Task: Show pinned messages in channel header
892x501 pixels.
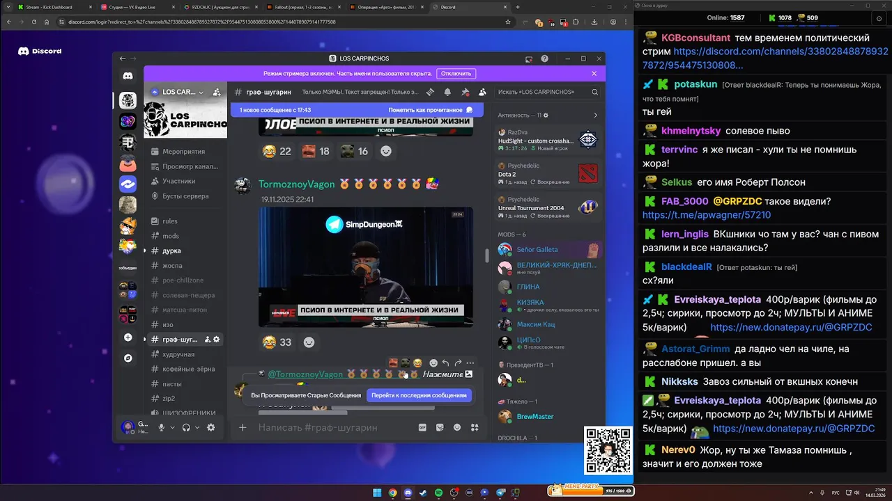Action: pos(465,92)
